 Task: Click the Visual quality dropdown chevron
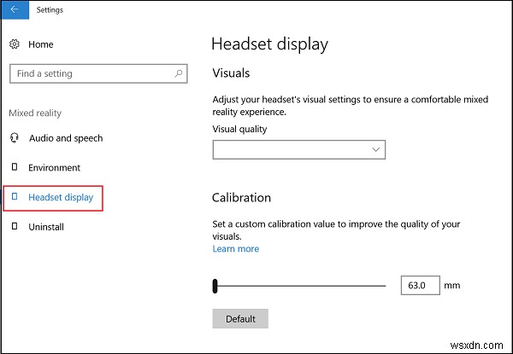[375, 149]
